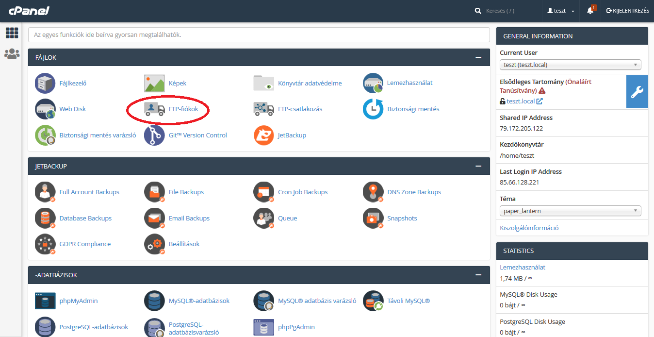
Task: Click the DNS Zone Backups icon
Action: coord(373,192)
